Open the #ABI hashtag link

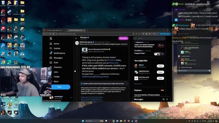[84, 77]
